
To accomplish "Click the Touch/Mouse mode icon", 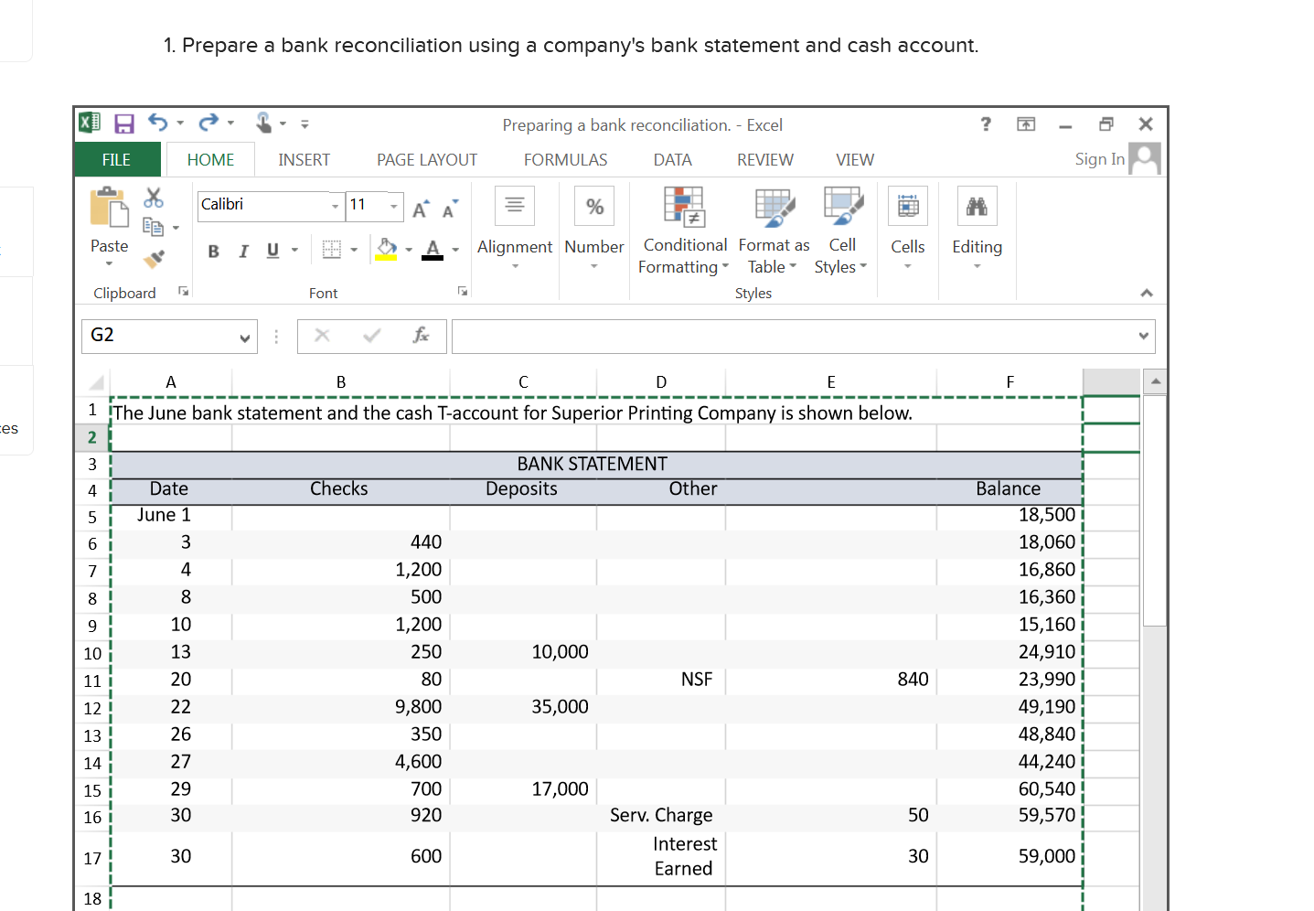I will coord(263,123).
